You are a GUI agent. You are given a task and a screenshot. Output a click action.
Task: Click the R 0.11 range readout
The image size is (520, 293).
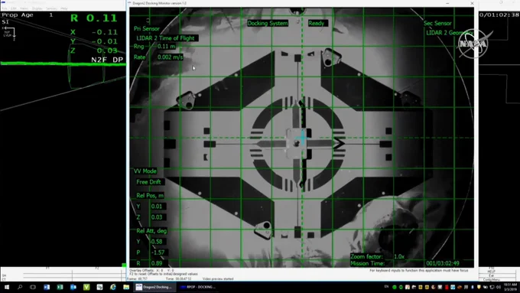pos(94,18)
